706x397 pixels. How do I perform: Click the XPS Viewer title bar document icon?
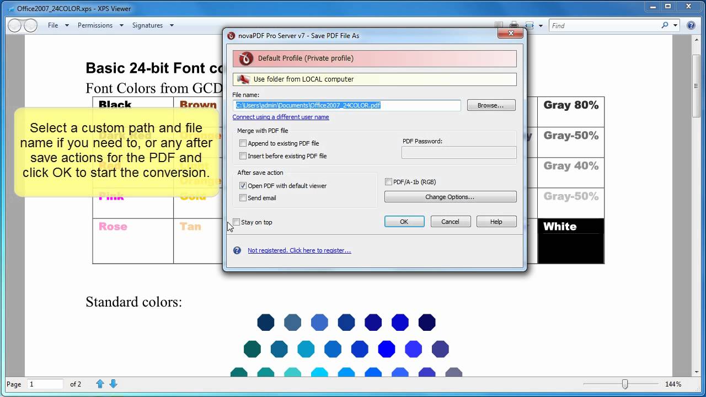tap(12, 9)
